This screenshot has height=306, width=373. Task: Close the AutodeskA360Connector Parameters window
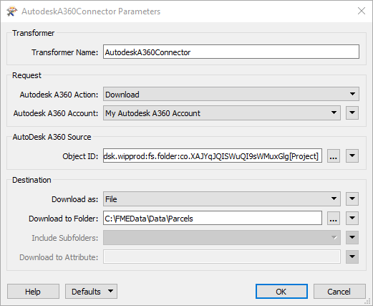coord(362,11)
